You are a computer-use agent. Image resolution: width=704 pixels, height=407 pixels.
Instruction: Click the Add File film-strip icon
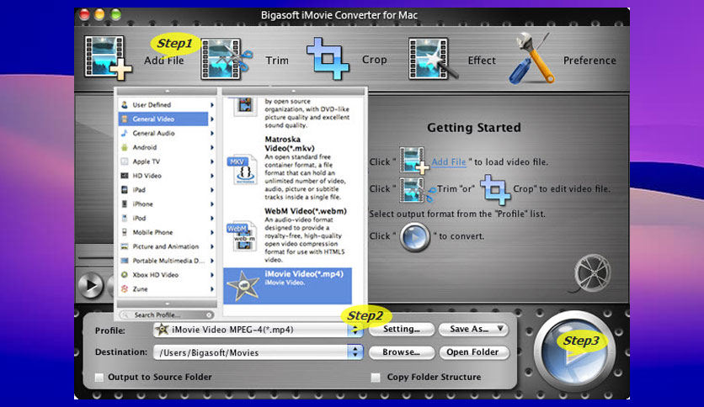(x=108, y=58)
